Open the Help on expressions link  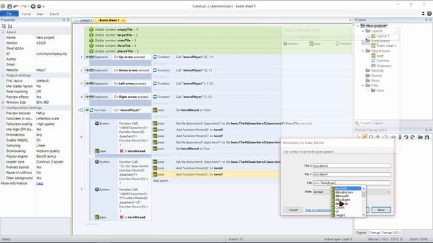click(318, 210)
